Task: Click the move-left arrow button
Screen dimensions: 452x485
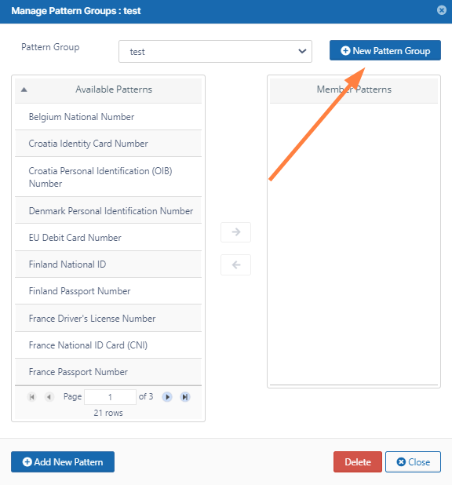Action: tap(235, 264)
